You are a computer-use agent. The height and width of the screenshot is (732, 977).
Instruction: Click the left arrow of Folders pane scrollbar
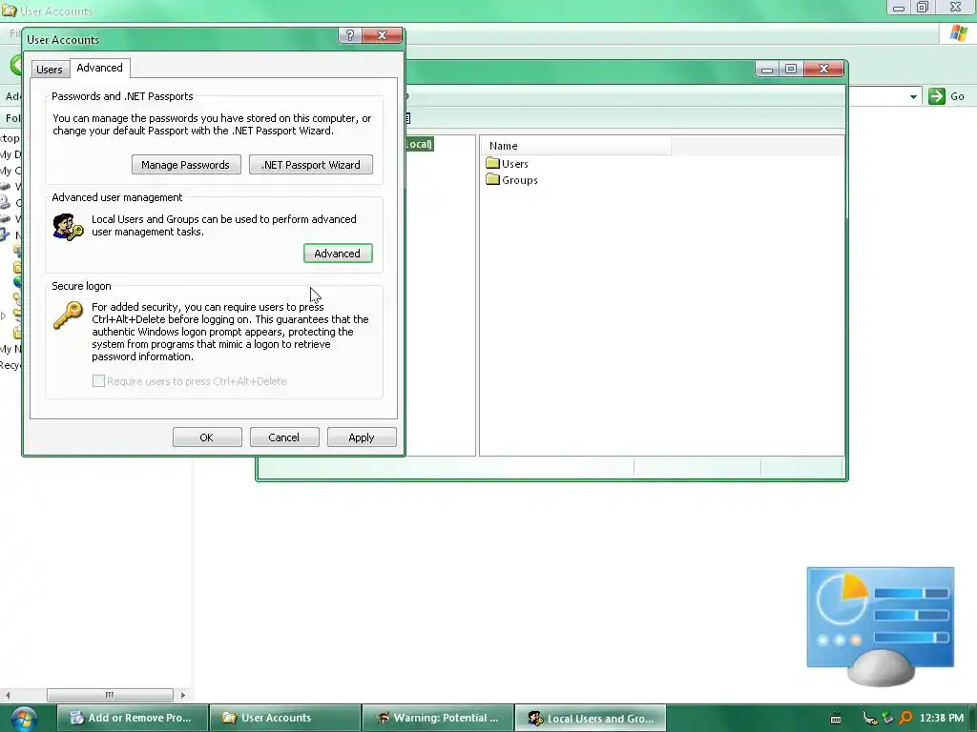click(x=8, y=695)
